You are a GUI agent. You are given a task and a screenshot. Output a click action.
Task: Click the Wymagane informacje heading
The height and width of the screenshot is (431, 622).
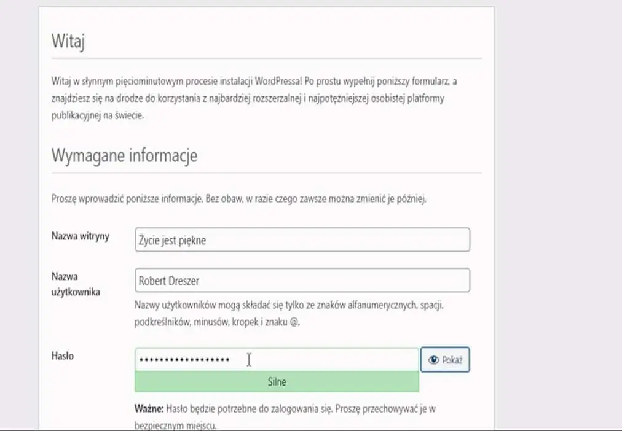point(124,155)
